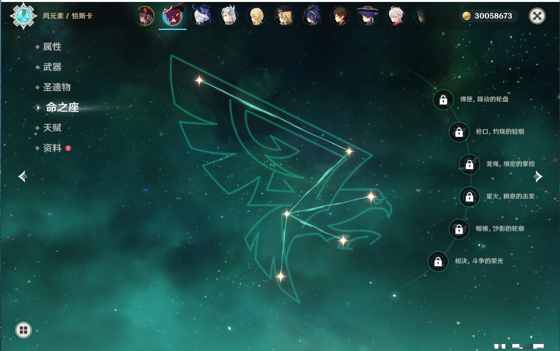560x351 pixels.
Task: Open the 资料 profile tab
Action: [52, 148]
